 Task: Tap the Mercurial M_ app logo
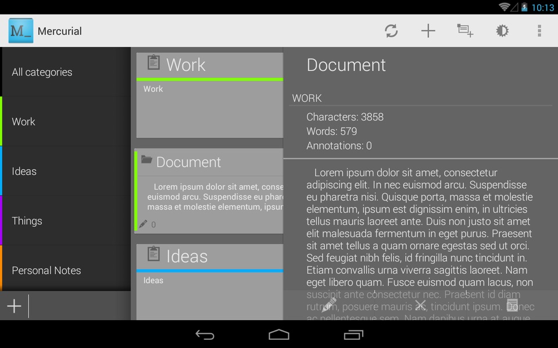coord(21,31)
